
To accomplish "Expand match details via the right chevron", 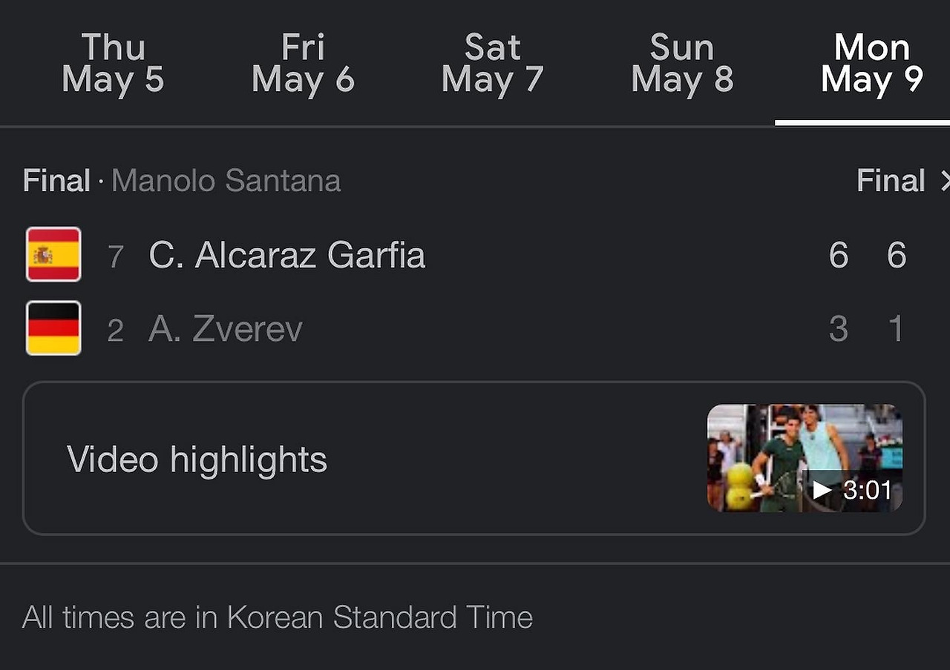I will (x=944, y=181).
